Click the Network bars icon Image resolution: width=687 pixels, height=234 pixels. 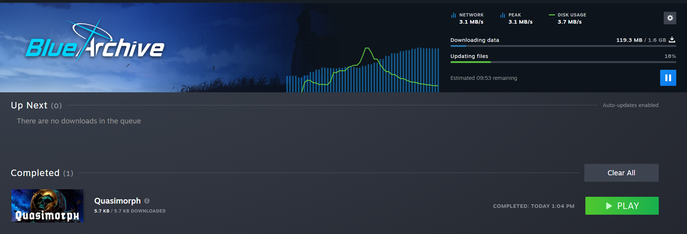pos(453,15)
